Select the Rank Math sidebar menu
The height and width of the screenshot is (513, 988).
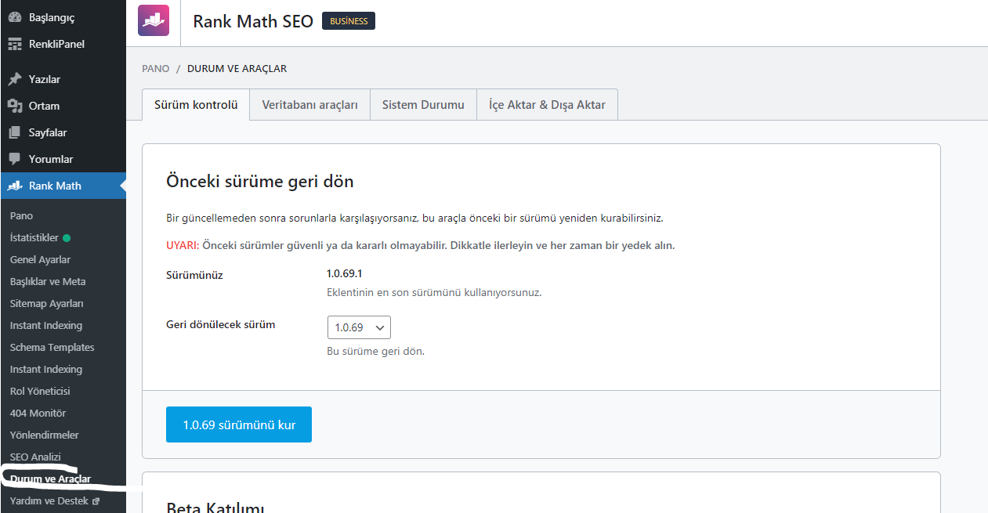pyautogui.click(x=63, y=186)
